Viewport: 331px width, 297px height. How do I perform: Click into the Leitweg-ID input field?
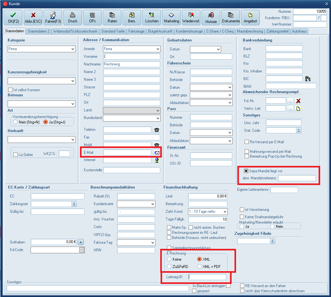[207, 277]
